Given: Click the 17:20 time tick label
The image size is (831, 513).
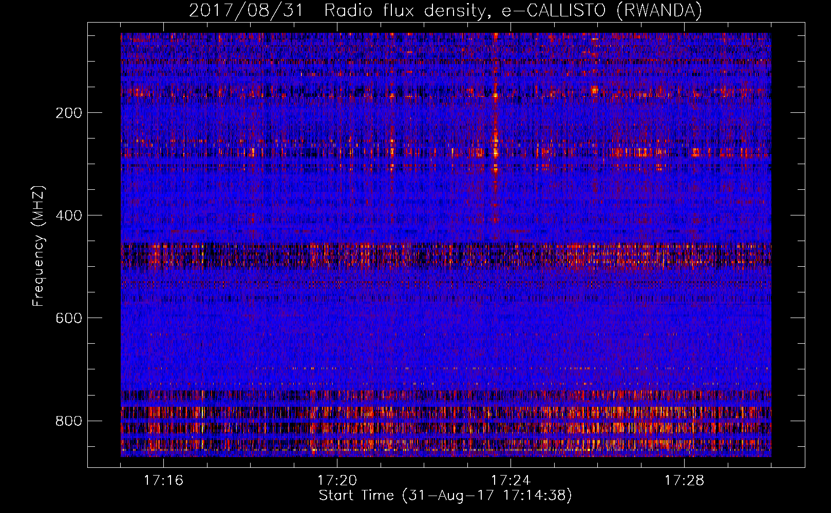Looking at the screenshot, I should [337, 481].
